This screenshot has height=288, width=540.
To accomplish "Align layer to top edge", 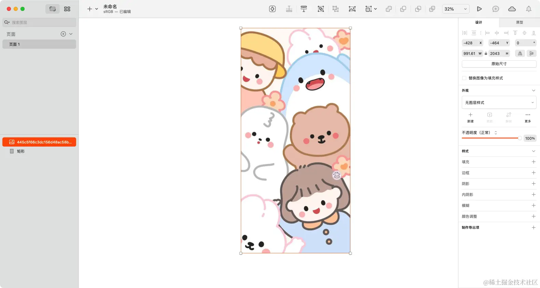I will pos(515,33).
